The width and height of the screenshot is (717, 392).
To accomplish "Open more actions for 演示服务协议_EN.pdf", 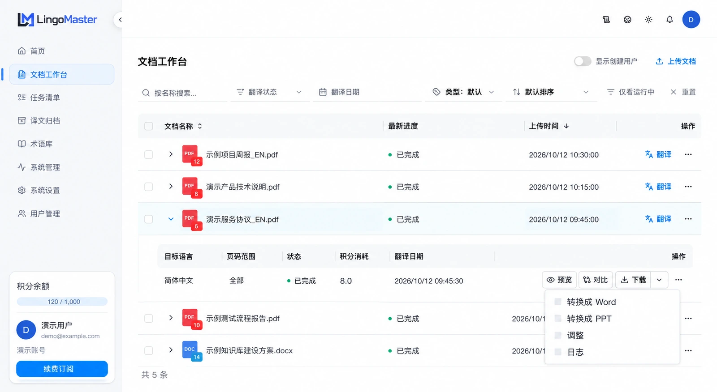I will coord(688,219).
